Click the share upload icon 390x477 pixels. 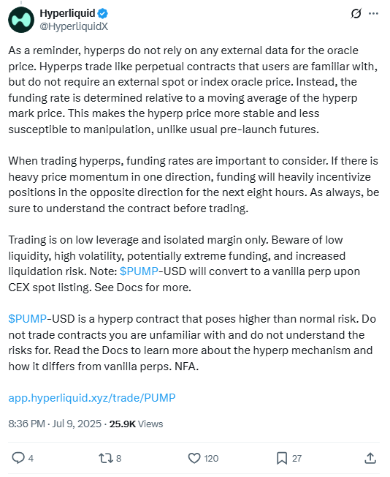coord(370,458)
